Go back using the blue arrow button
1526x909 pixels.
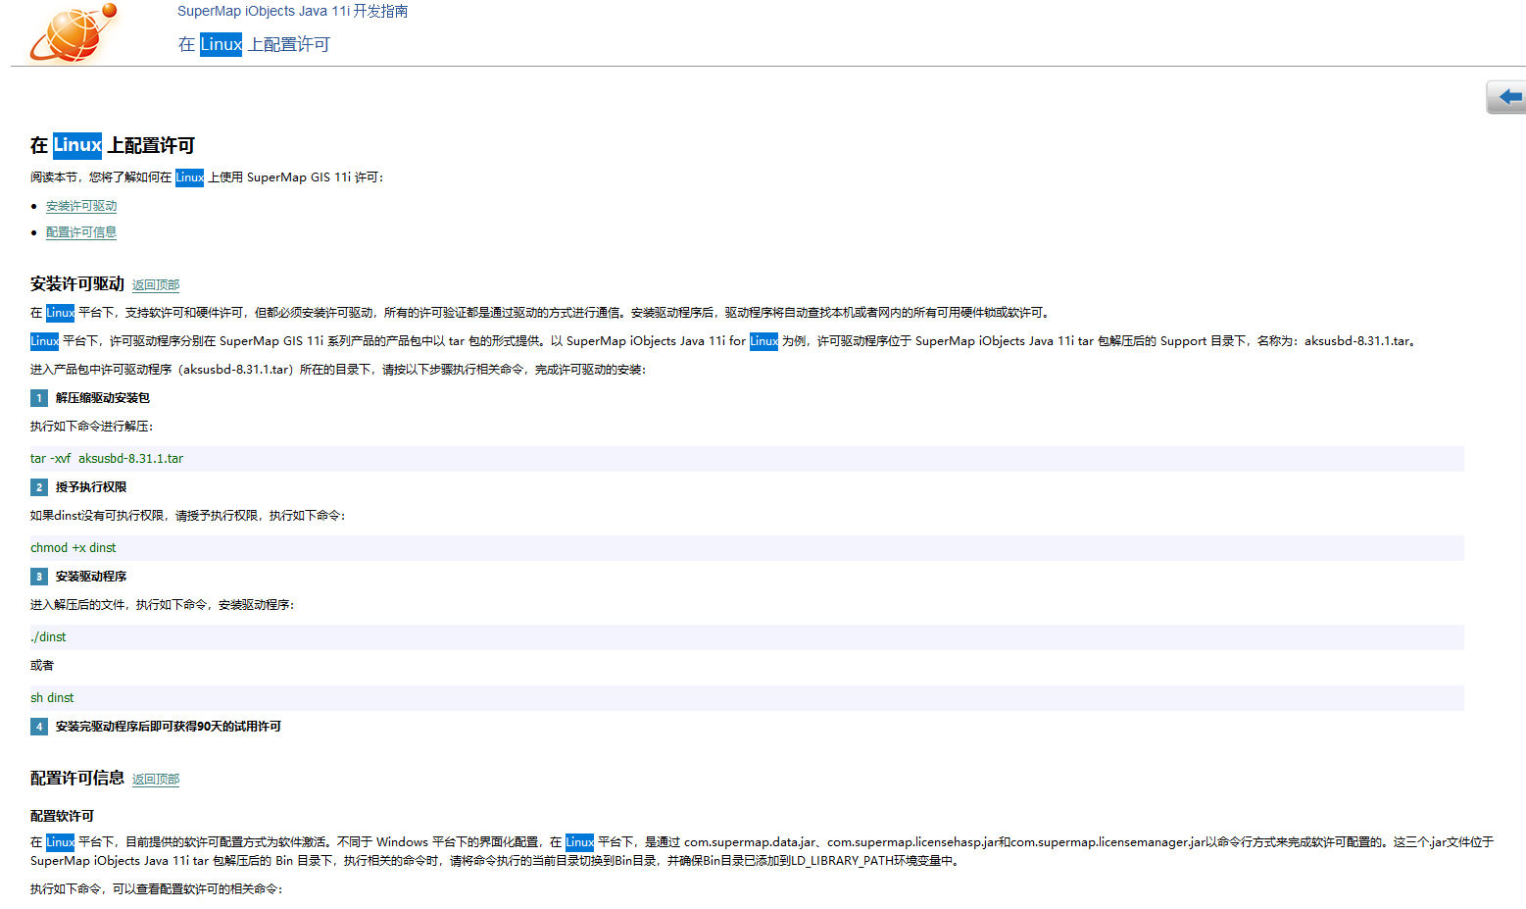coord(1506,97)
